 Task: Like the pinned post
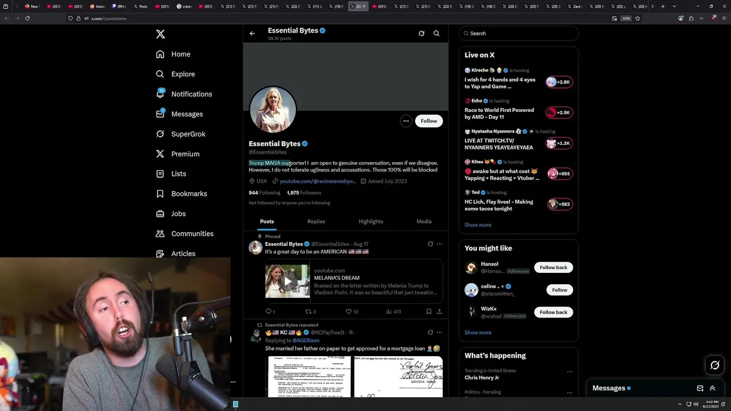[x=352, y=312]
